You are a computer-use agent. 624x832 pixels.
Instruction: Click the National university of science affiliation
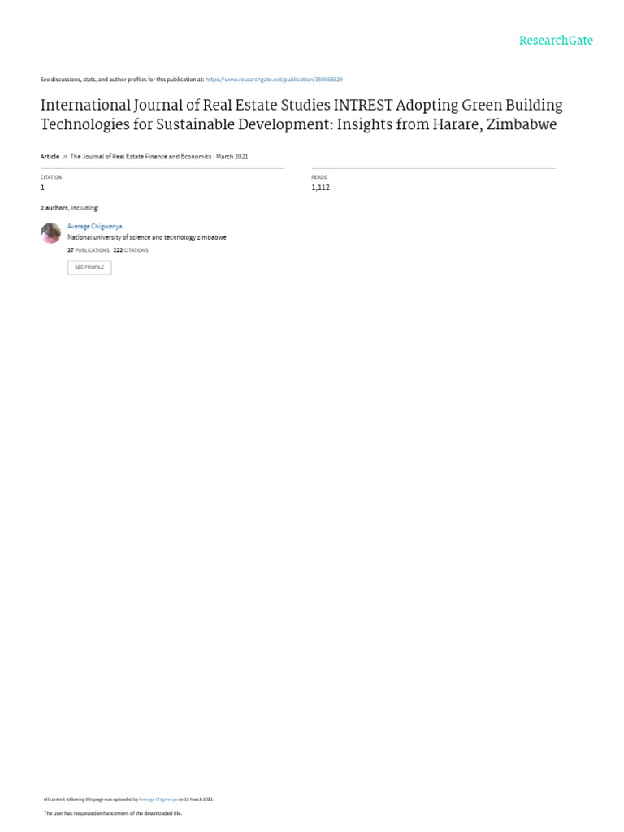coord(147,238)
